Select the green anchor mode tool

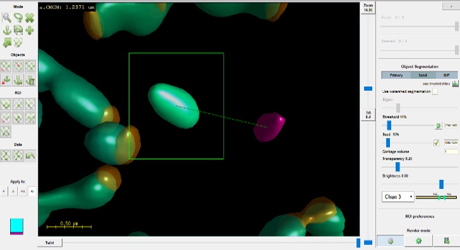coord(7,30)
